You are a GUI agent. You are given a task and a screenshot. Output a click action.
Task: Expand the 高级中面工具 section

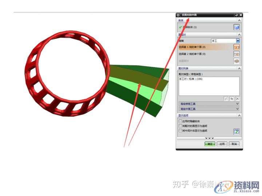point(209,109)
